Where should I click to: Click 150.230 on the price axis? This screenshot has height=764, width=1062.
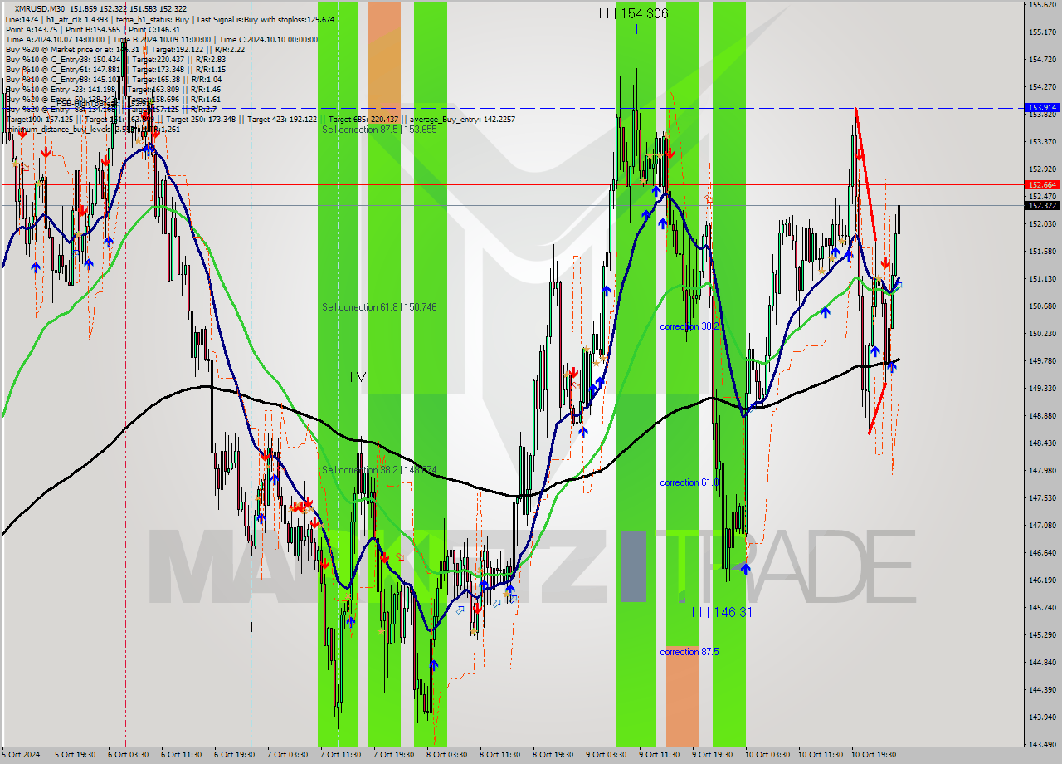tap(1042, 334)
